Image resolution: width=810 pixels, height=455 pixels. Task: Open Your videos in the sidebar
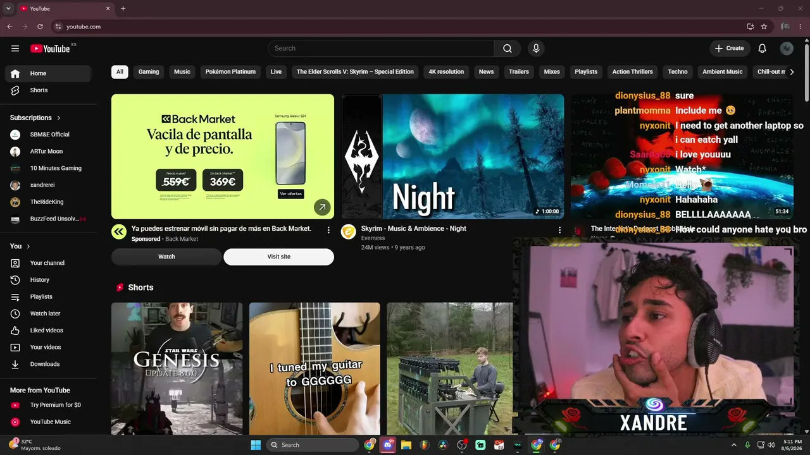point(48,348)
